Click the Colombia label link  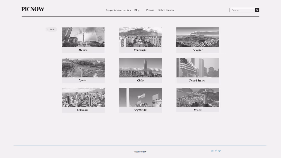[82, 110]
